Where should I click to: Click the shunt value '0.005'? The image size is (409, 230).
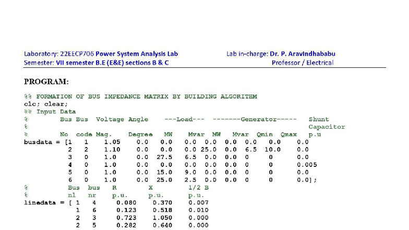coord(307,165)
